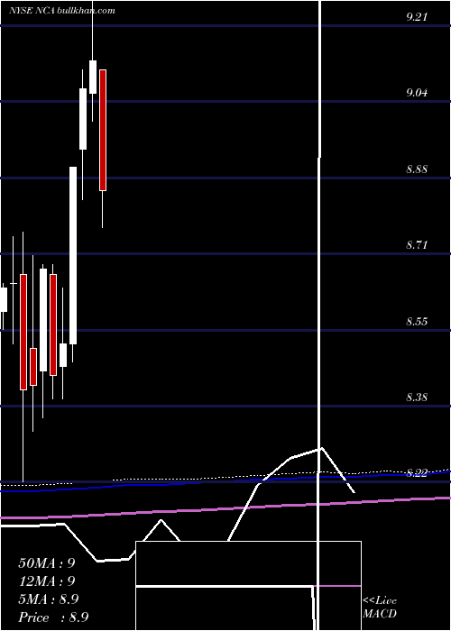This screenshot has width=451, height=631.
Task: Click the 8.88 price axis label
Action: pos(417,169)
